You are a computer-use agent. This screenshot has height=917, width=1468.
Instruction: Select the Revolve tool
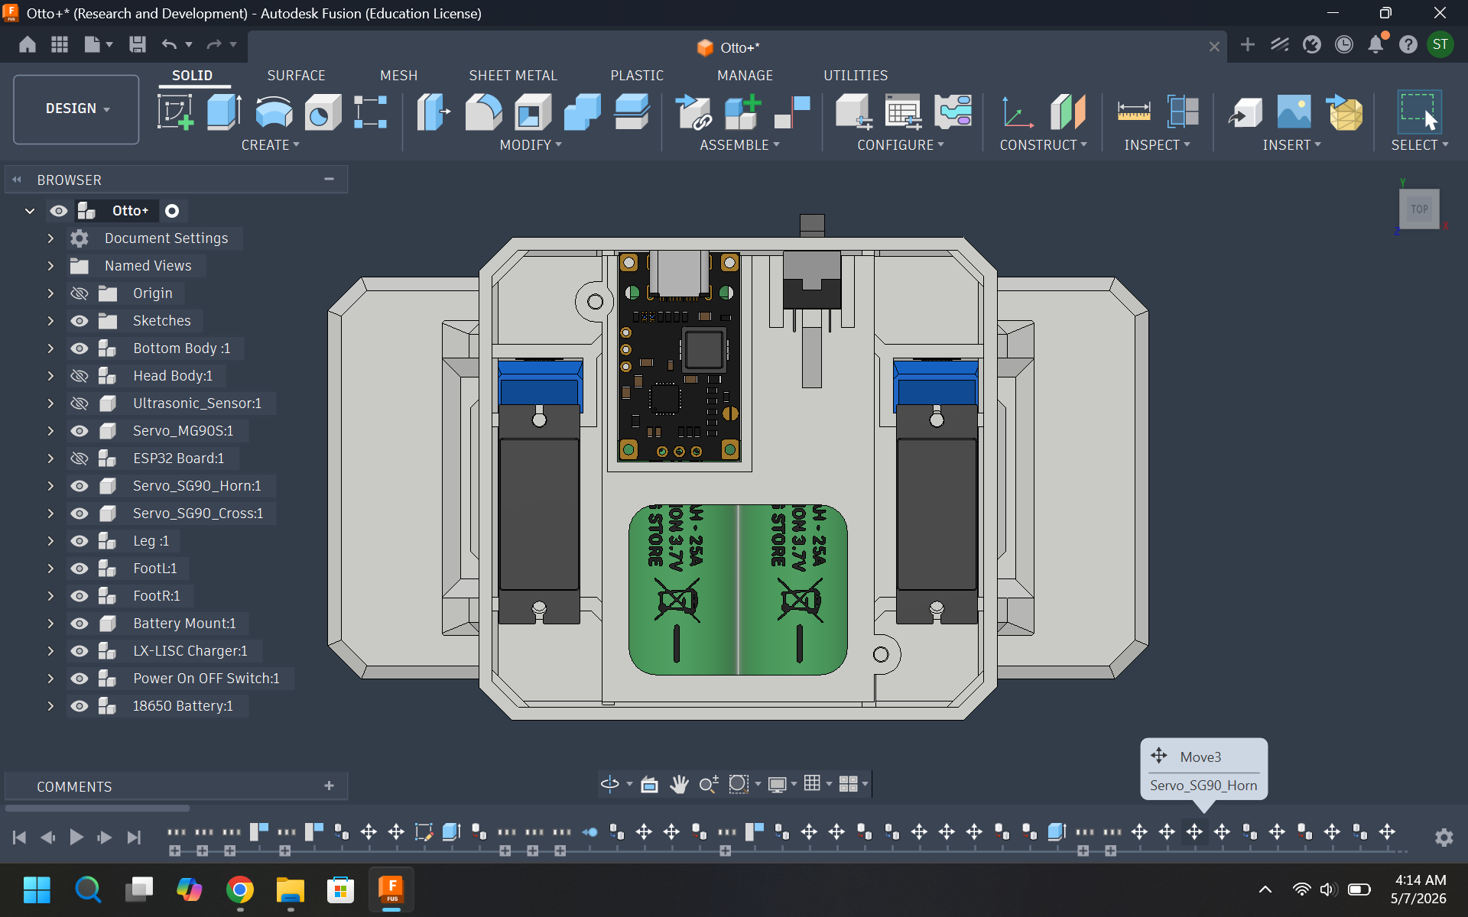274,112
